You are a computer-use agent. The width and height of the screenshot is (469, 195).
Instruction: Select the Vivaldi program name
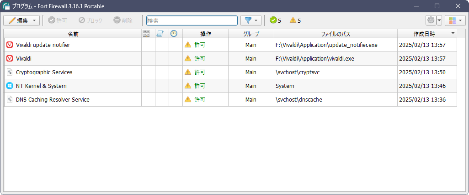click(x=24, y=59)
